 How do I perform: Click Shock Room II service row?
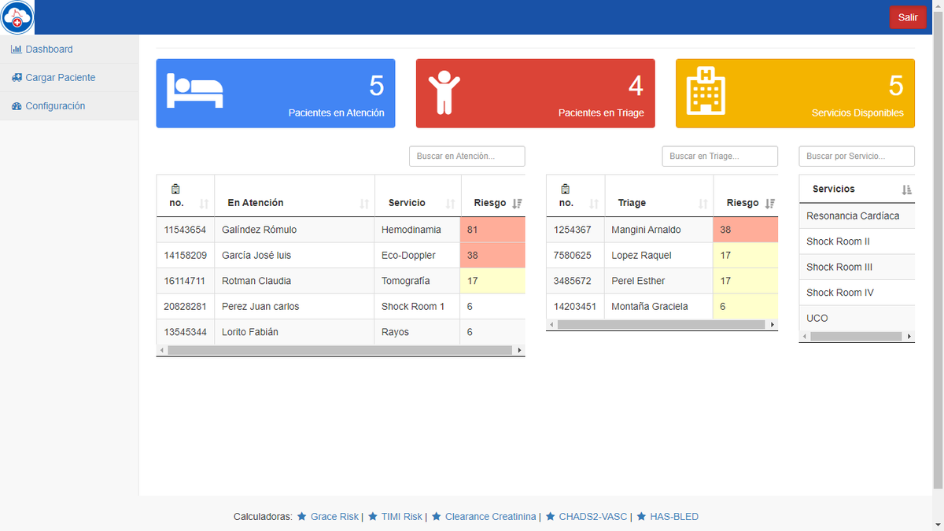point(857,242)
